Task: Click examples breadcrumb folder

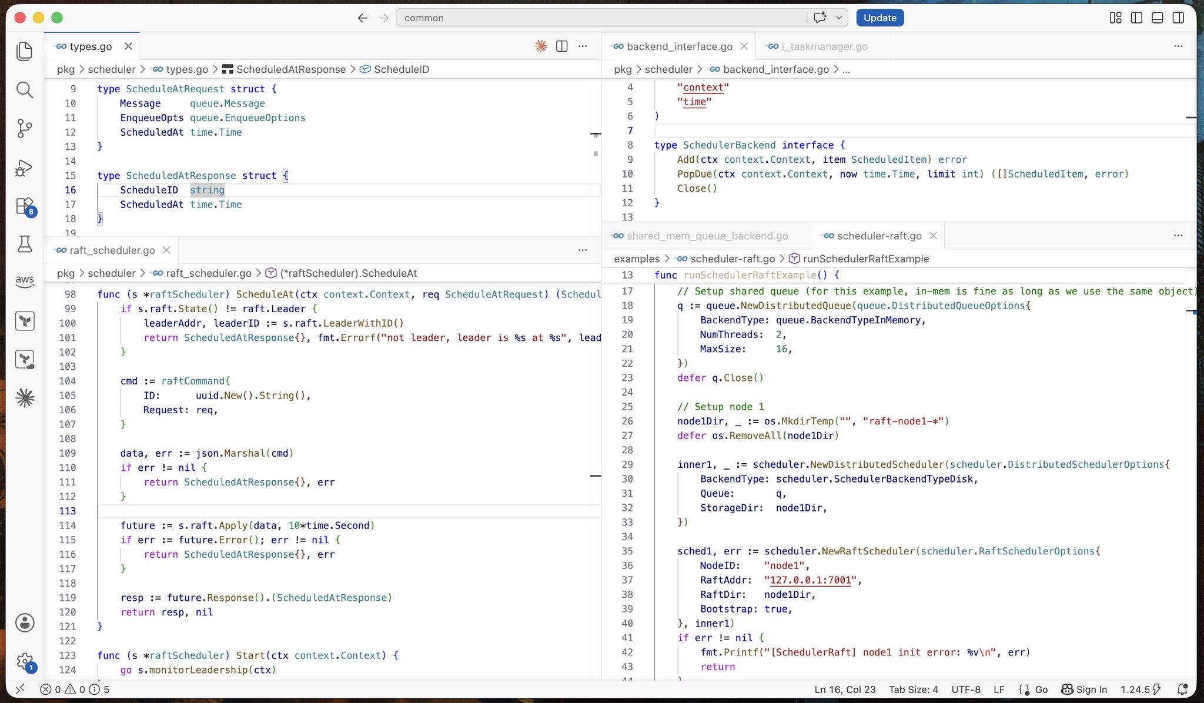Action: tap(637, 259)
